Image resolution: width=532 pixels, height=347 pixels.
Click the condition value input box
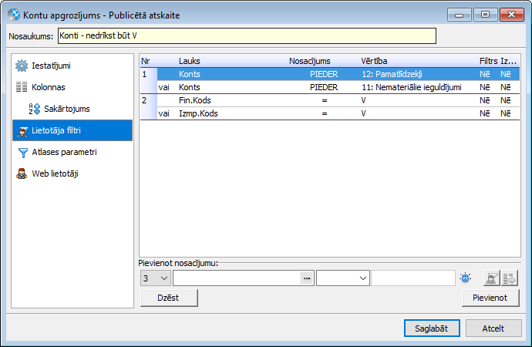coord(413,278)
